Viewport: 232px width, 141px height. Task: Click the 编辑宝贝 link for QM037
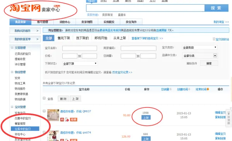[x=220, y=112]
